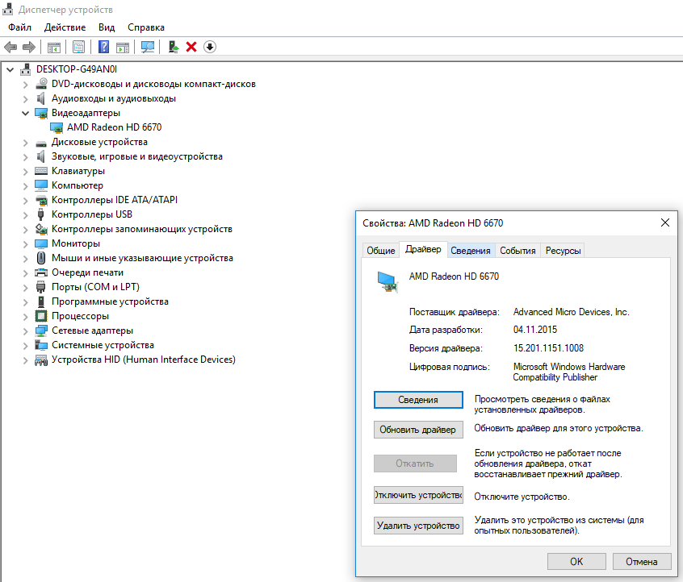The image size is (683, 582).
Task: Click the driver date 04.11.2015
Action: 535,330
